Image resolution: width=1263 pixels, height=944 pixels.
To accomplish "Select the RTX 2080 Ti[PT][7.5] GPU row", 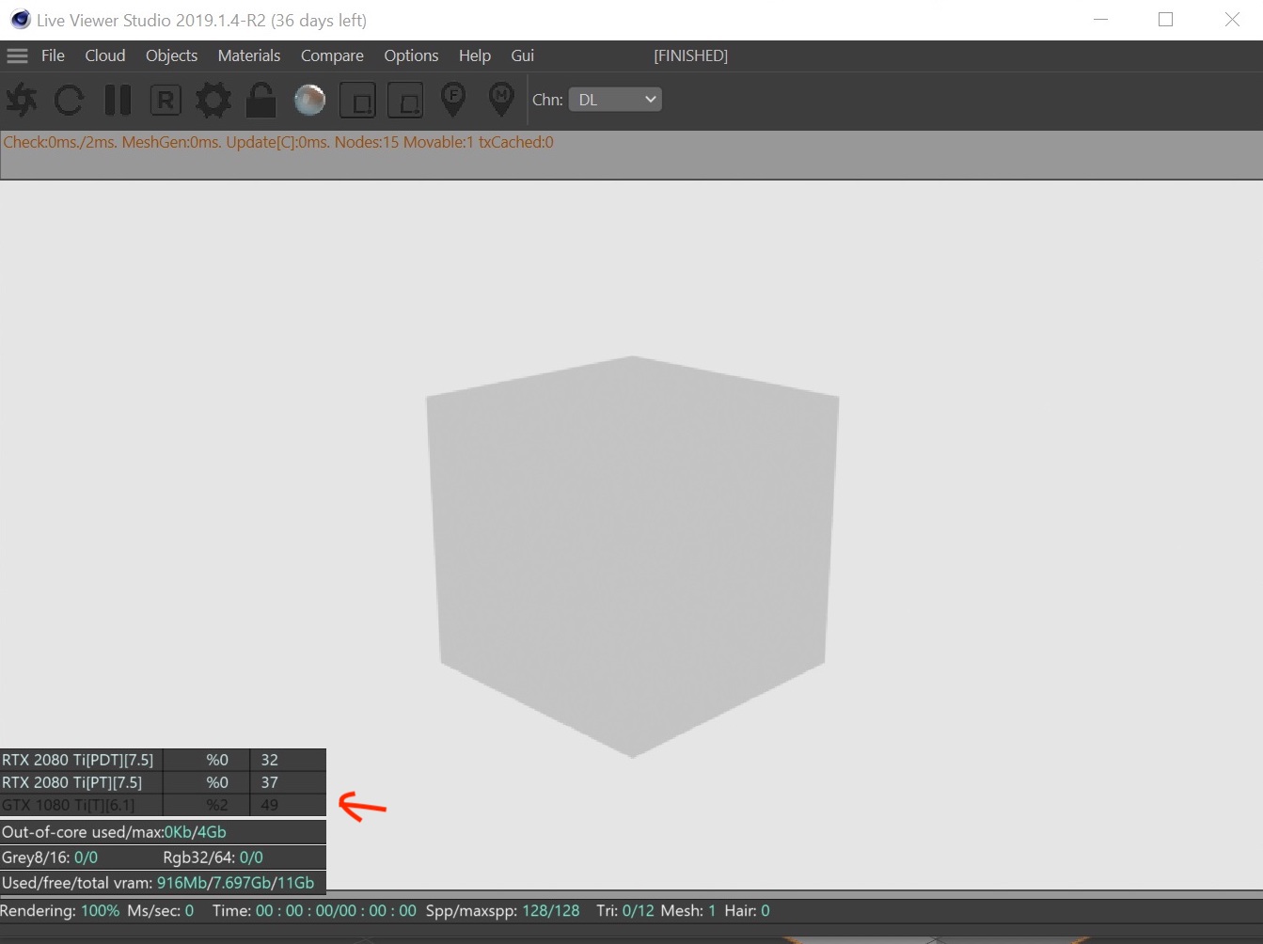I will click(x=163, y=782).
